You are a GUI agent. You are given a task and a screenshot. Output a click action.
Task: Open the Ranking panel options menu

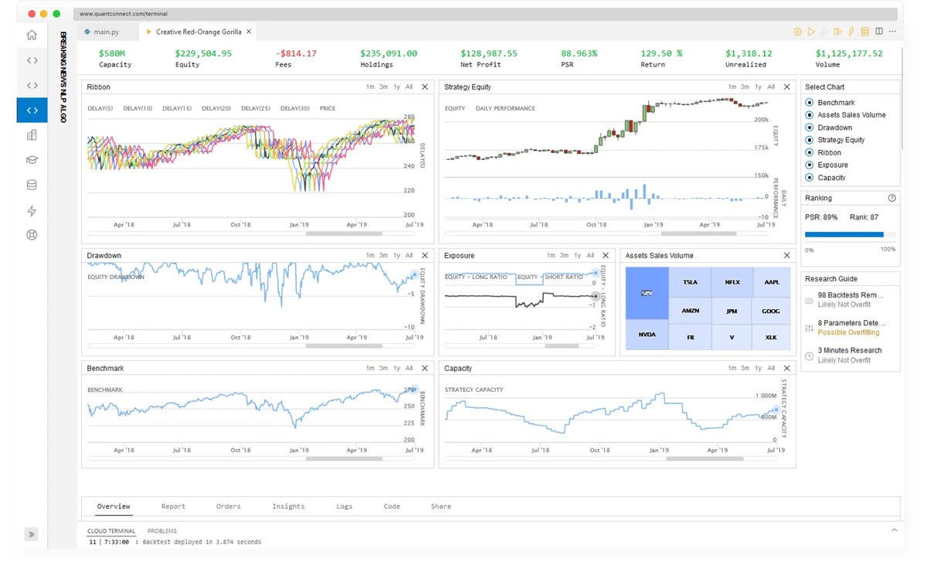892,198
